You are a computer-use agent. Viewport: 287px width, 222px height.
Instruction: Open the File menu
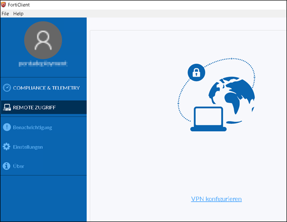click(x=5, y=14)
